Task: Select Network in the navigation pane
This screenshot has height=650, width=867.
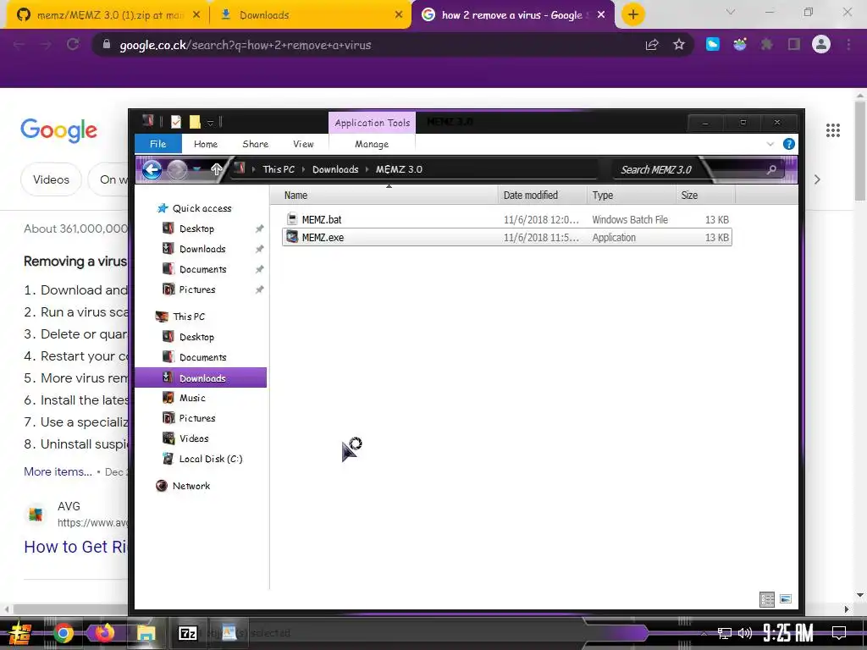Action: click(191, 486)
